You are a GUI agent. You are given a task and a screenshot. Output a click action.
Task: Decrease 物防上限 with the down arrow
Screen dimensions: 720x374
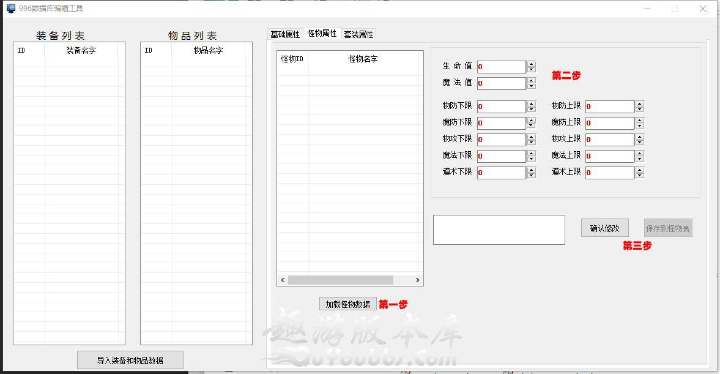(x=640, y=110)
